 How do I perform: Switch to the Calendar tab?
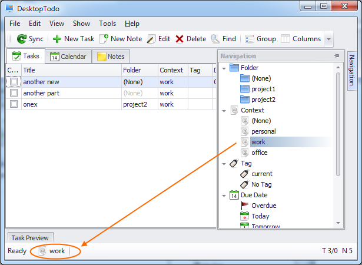(x=68, y=57)
